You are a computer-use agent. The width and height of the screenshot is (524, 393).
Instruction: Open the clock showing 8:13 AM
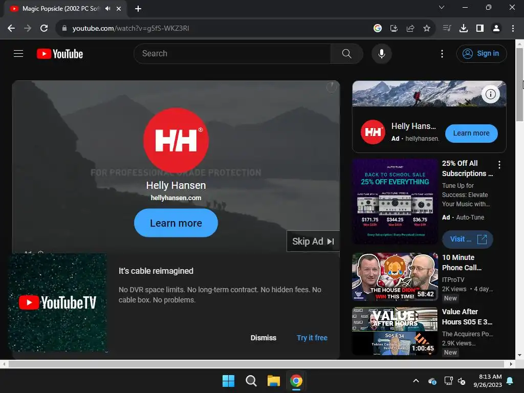click(x=488, y=381)
